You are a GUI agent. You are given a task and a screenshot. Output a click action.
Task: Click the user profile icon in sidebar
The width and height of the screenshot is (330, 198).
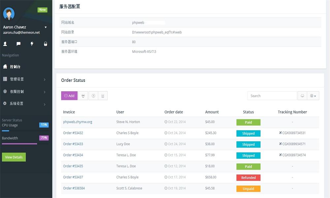5,44
